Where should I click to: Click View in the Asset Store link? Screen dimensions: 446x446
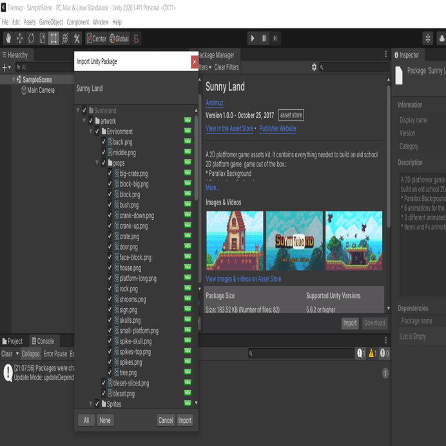tap(229, 128)
